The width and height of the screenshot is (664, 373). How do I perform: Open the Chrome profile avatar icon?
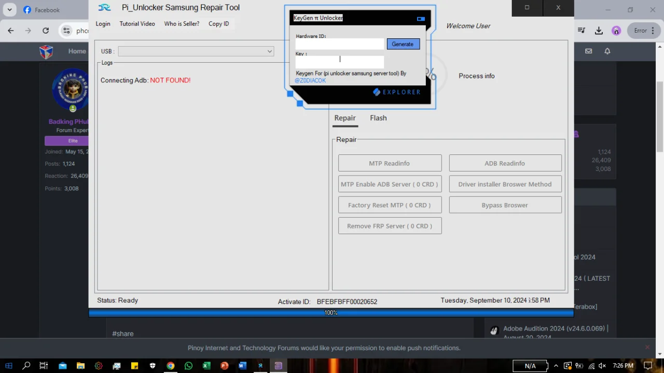(x=616, y=31)
